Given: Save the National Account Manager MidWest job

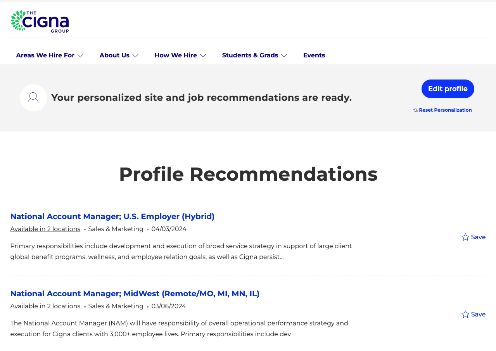Looking at the screenshot, I should coord(473,314).
